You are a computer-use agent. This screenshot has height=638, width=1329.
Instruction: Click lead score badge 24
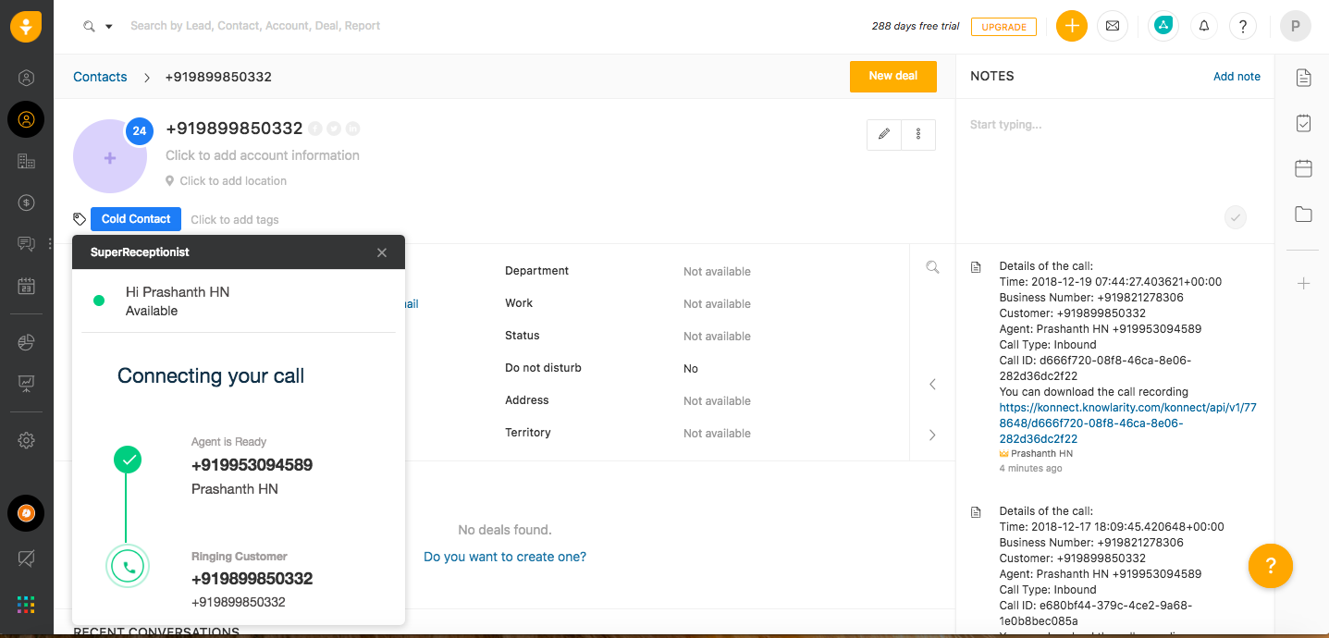pyautogui.click(x=139, y=131)
